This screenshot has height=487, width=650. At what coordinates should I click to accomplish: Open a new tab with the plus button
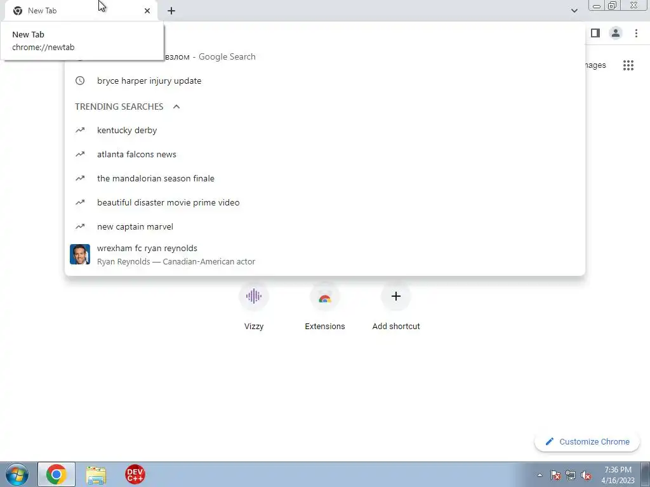tap(171, 11)
